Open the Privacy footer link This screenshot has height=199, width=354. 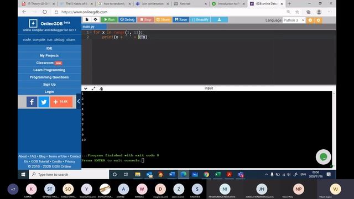coord(70,161)
